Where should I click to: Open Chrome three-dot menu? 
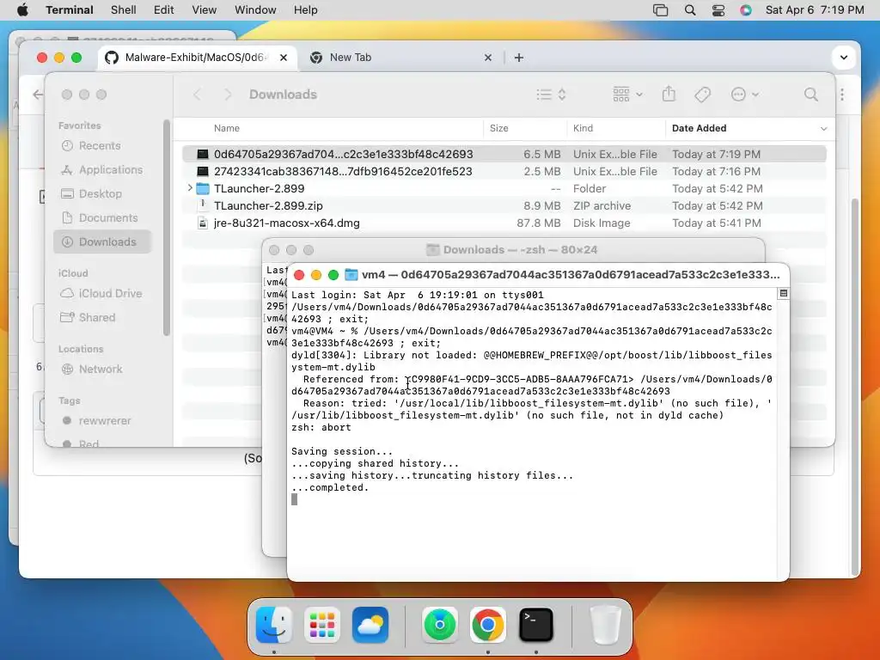[x=842, y=95]
